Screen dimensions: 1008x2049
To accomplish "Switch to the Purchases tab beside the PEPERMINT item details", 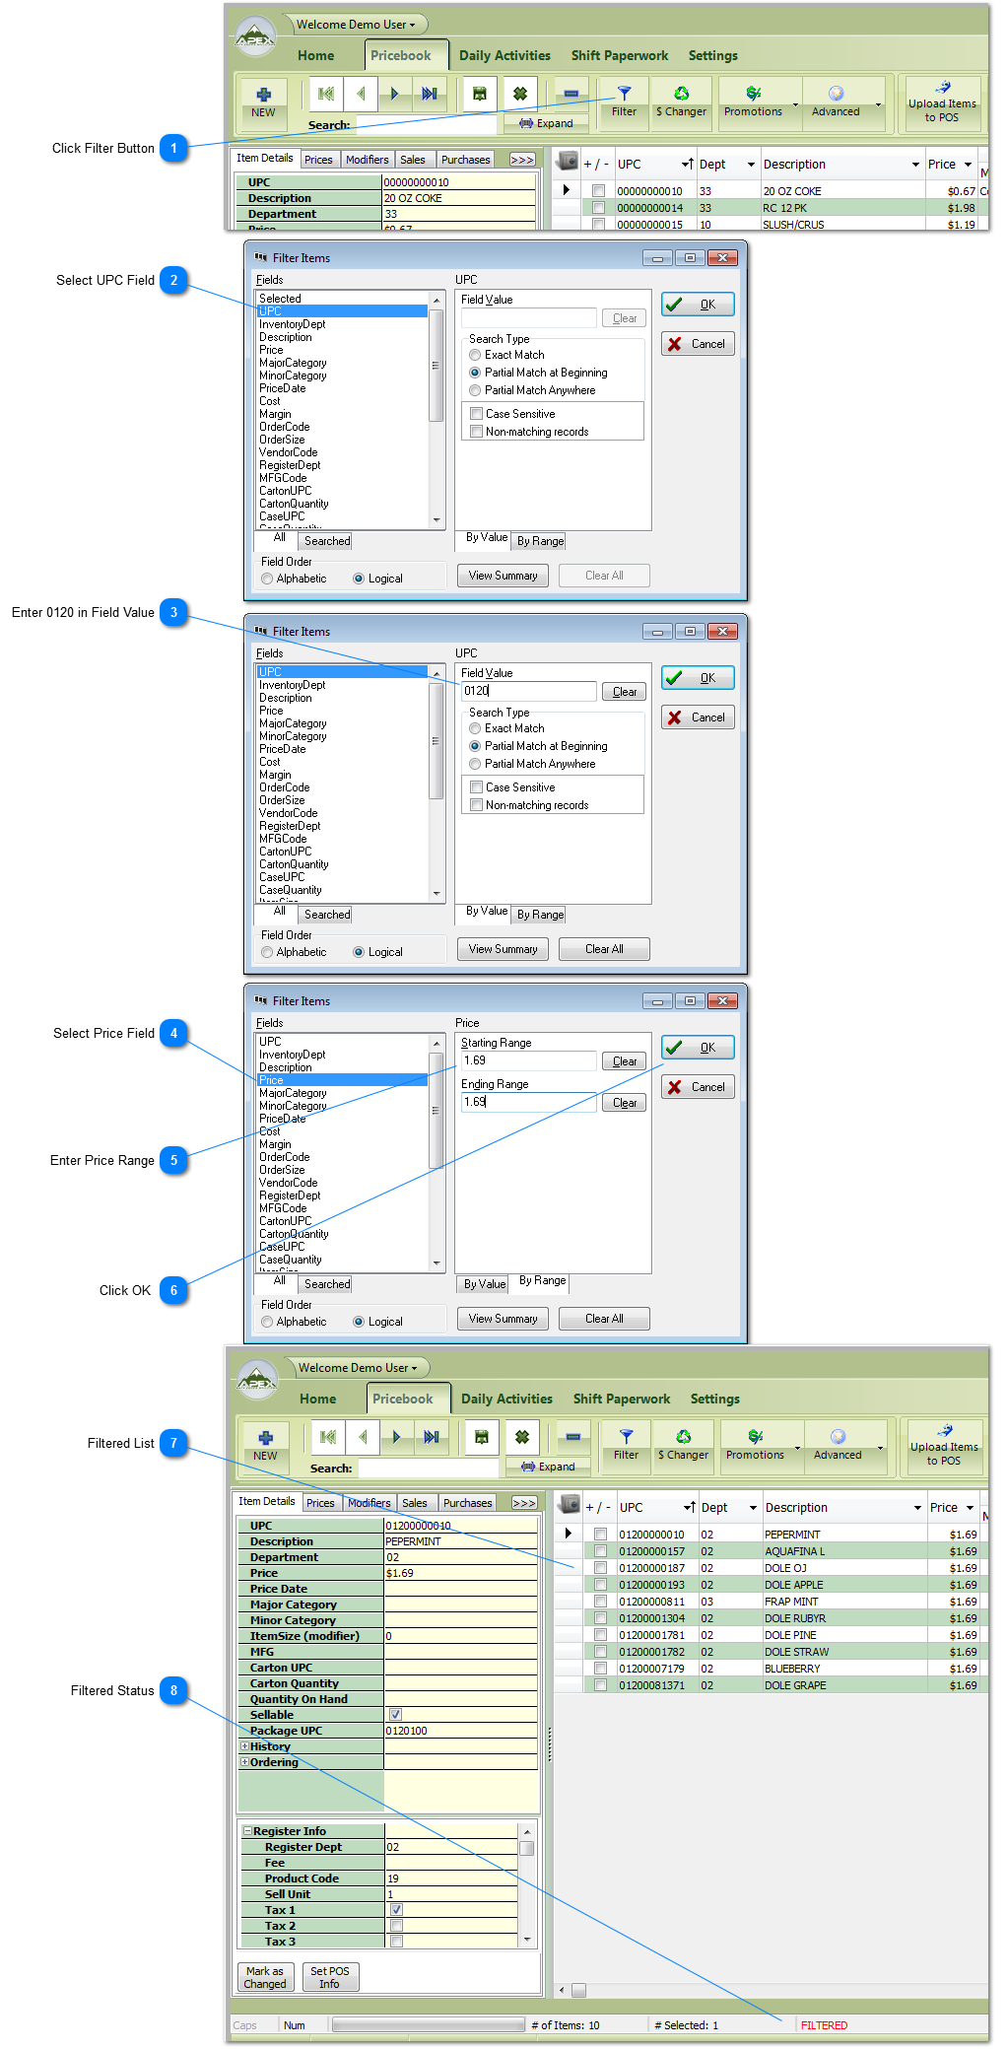I will (x=467, y=1503).
